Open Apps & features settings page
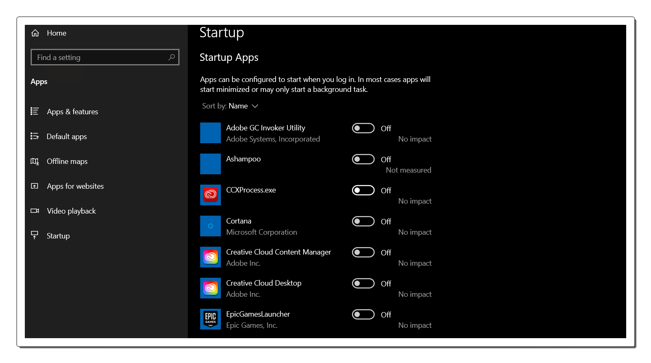The width and height of the screenshot is (651, 363). click(72, 112)
